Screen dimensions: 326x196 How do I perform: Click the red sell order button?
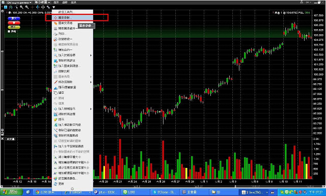(14, 23)
